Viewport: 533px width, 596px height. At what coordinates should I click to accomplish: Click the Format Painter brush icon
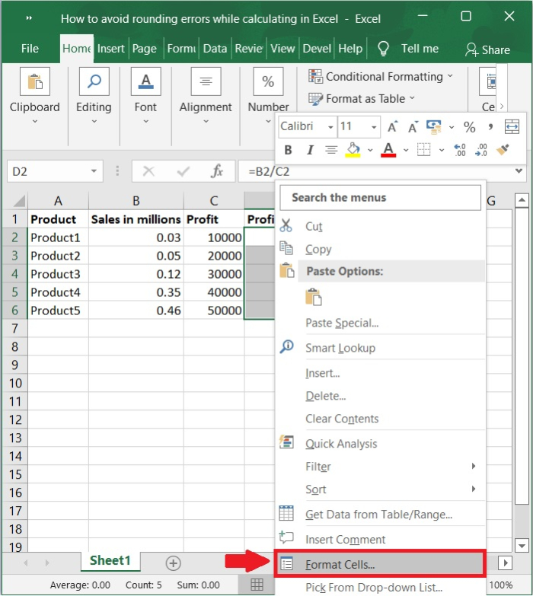(x=503, y=150)
